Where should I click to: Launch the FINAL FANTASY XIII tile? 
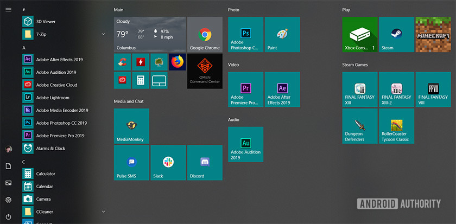(x=360, y=89)
